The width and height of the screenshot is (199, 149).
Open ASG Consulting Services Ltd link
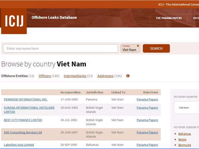pyautogui.click(x=23, y=132)
